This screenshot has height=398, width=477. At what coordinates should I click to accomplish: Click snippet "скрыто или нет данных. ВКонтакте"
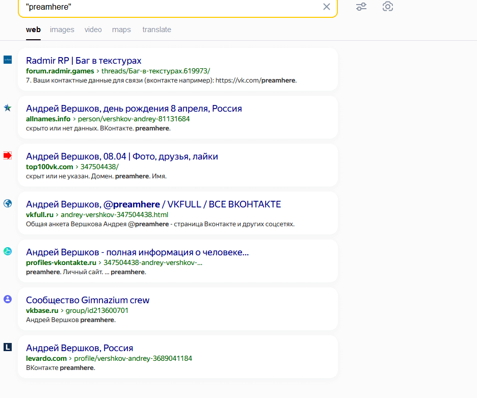click(79, 128)
